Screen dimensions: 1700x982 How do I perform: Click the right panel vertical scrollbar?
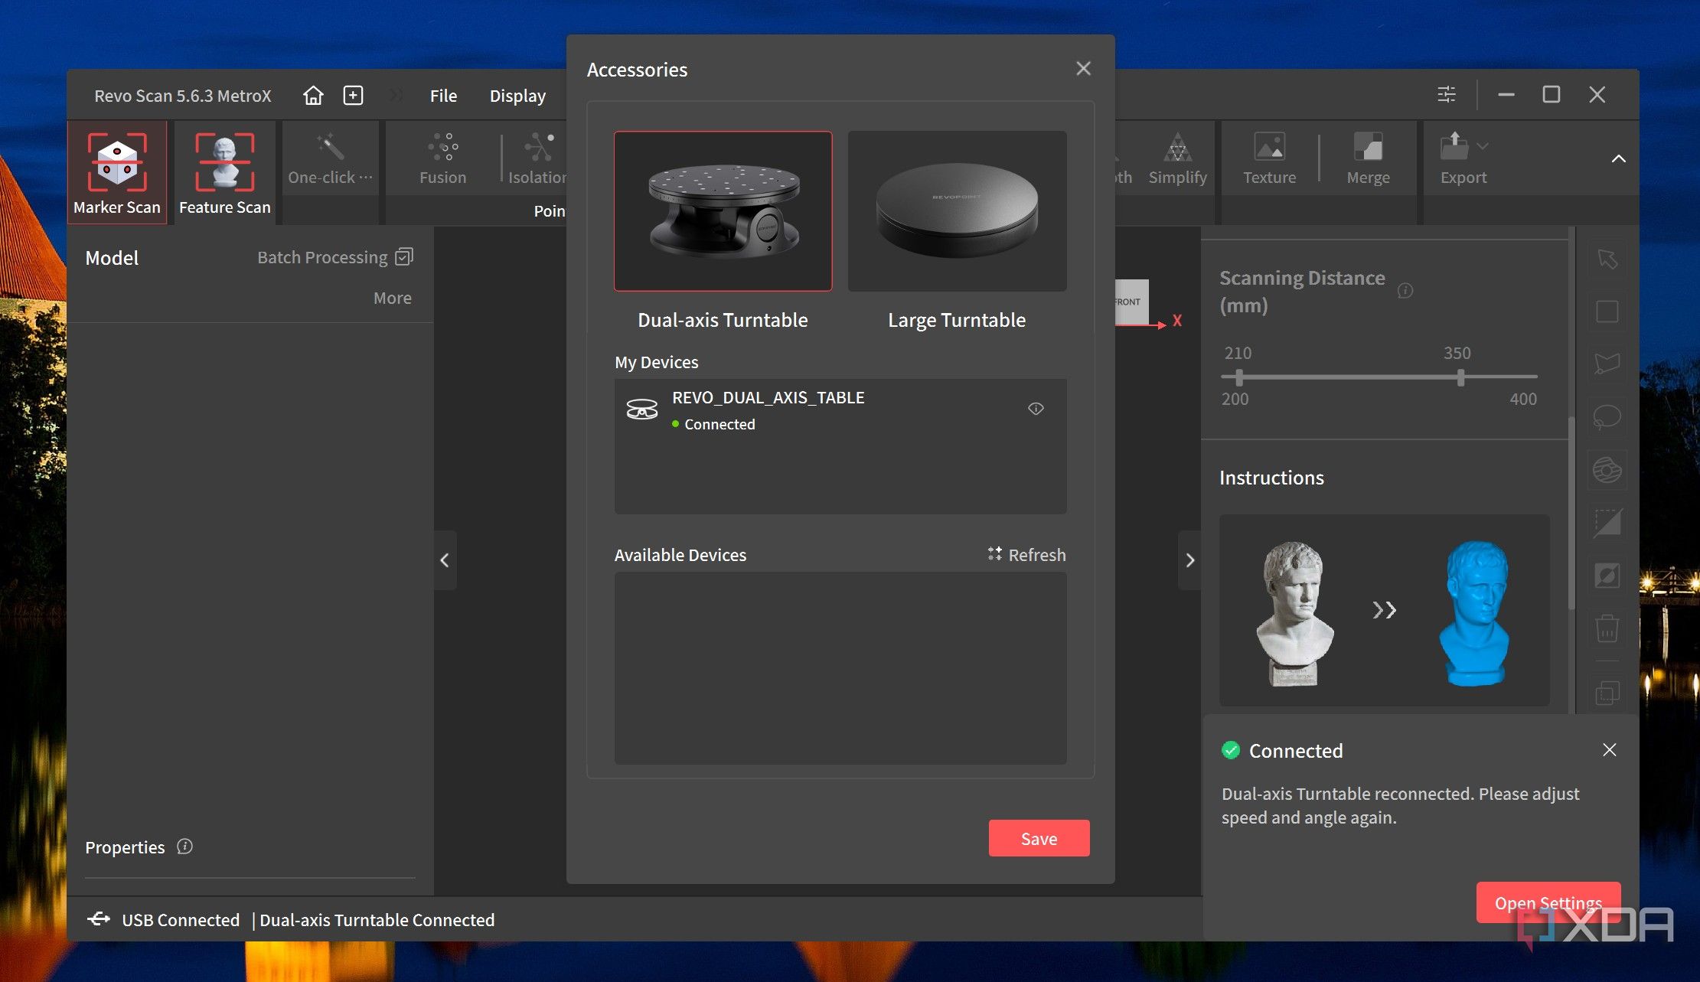coord(1571,513)
